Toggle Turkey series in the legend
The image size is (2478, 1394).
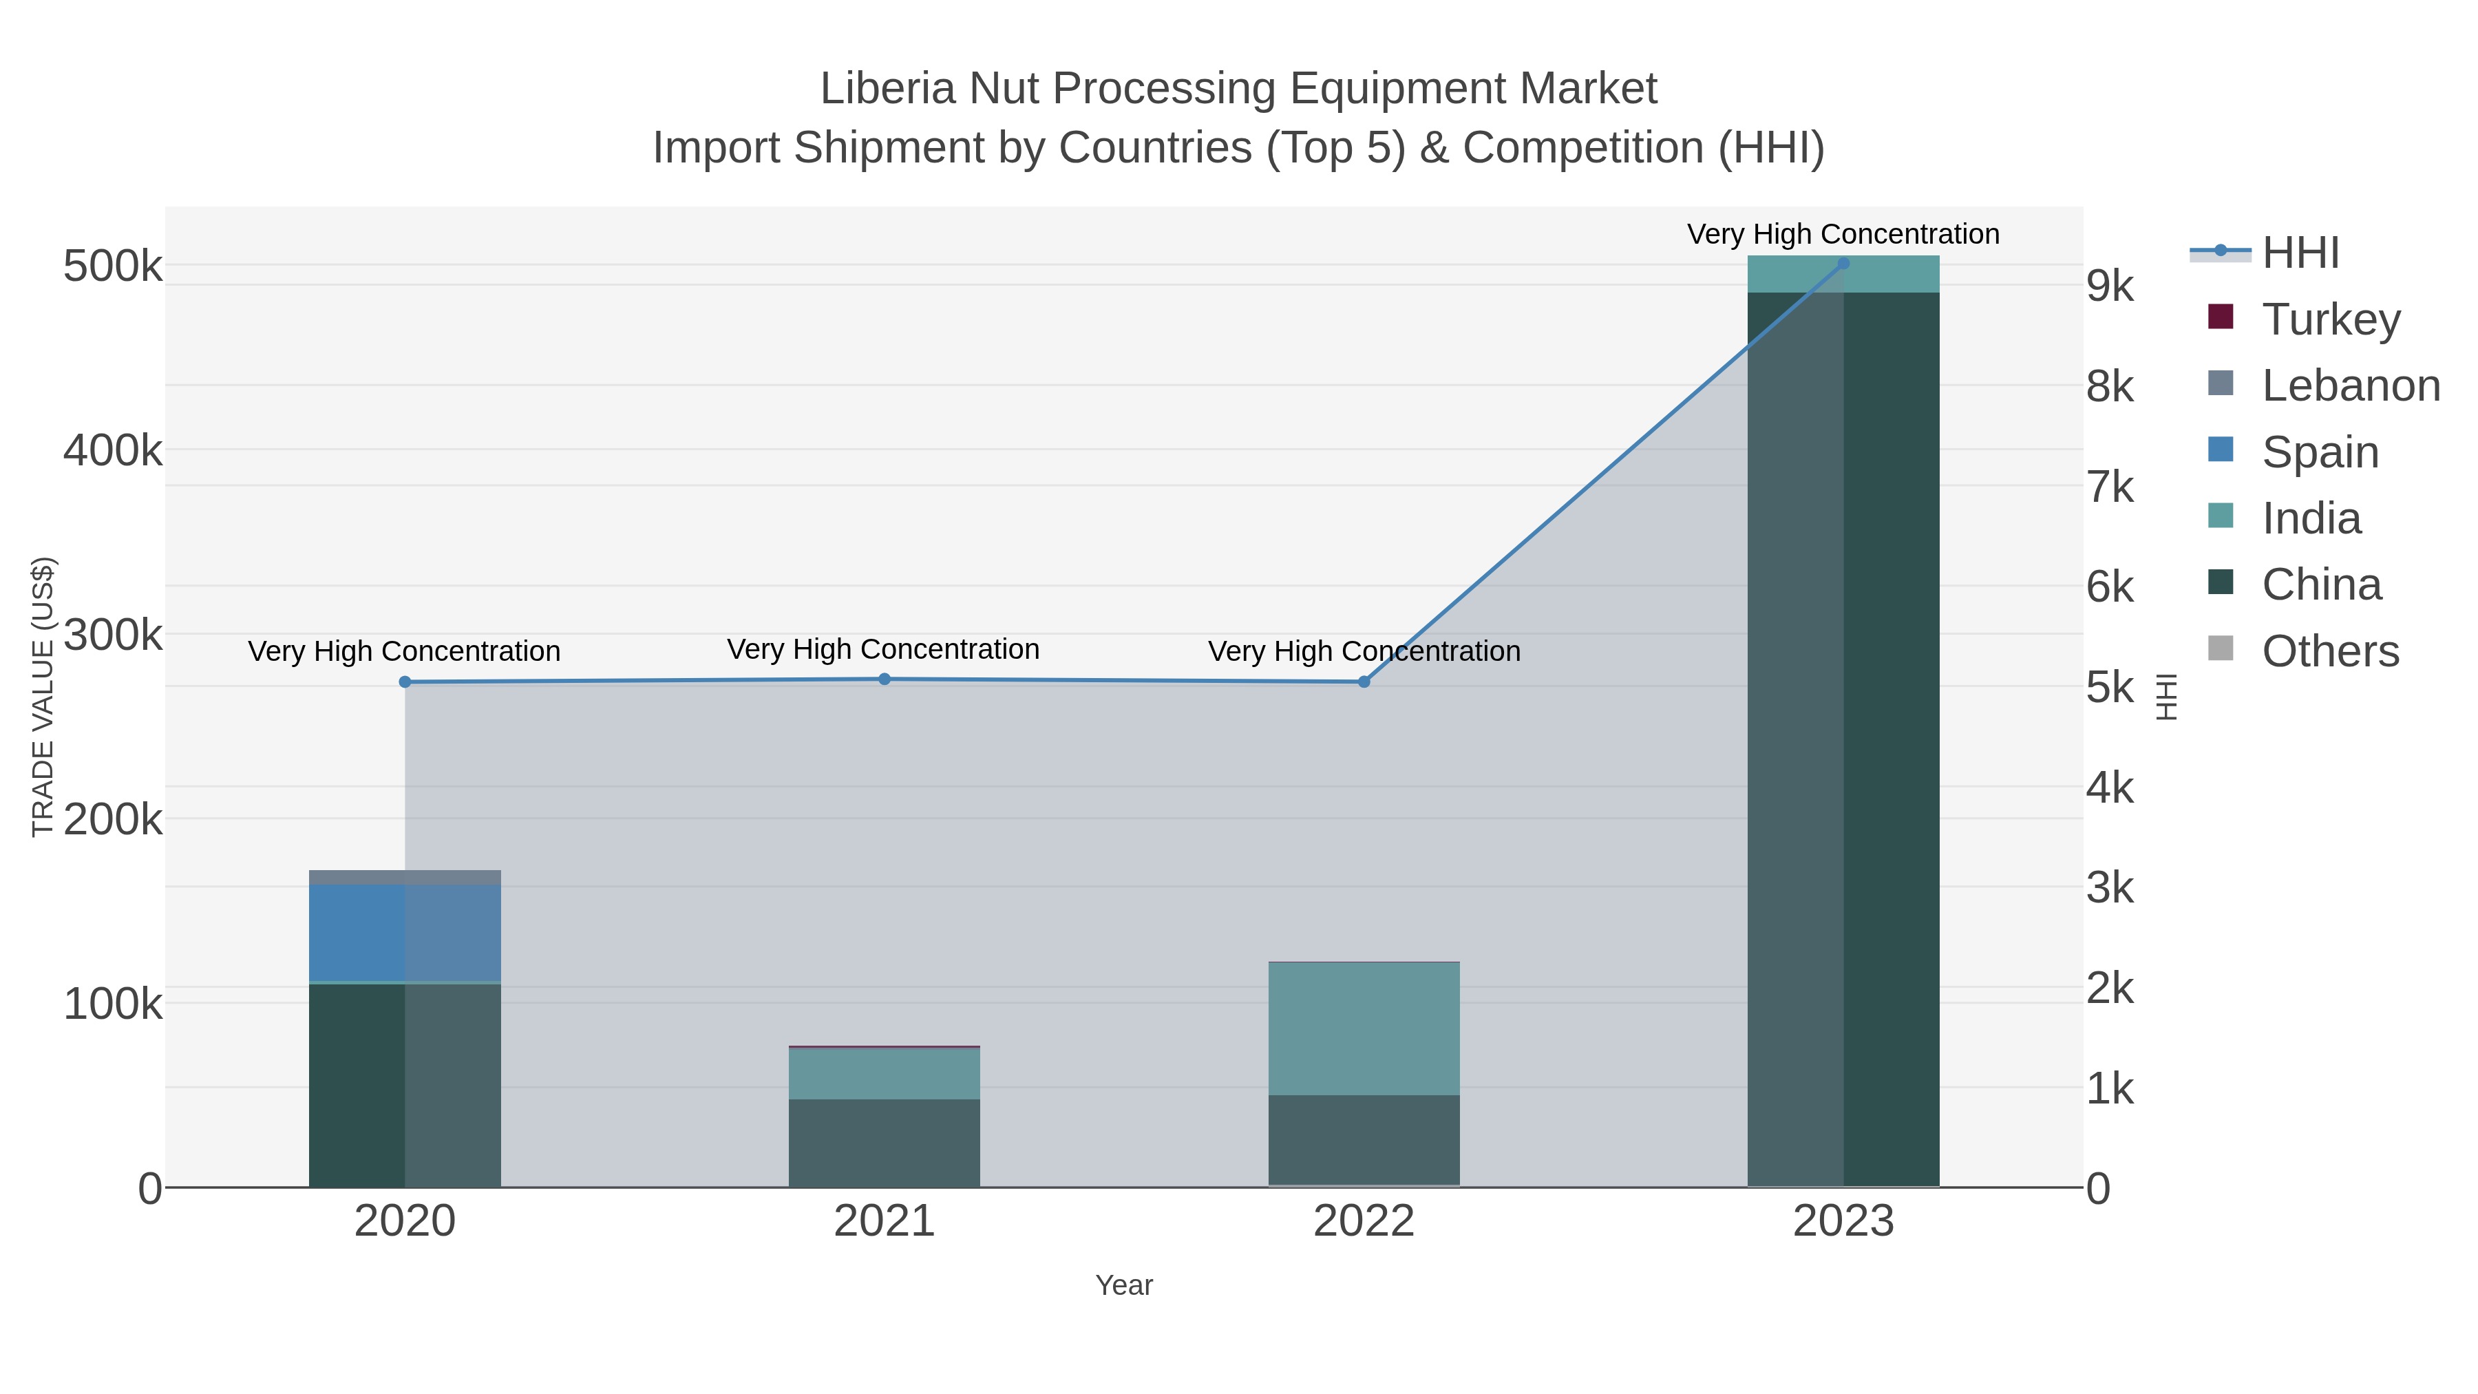2304,319
